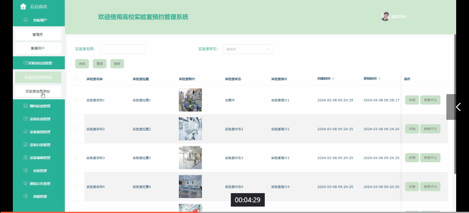Click 详情 for 实验室名称4
Screen dimensions: 469x213
tap(412, 186)
